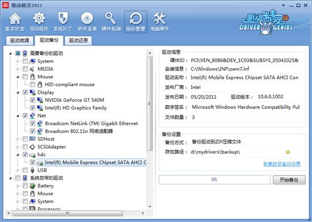
Task: Switch to the 驱动还原 tab
Action: (x=78, y=41)
